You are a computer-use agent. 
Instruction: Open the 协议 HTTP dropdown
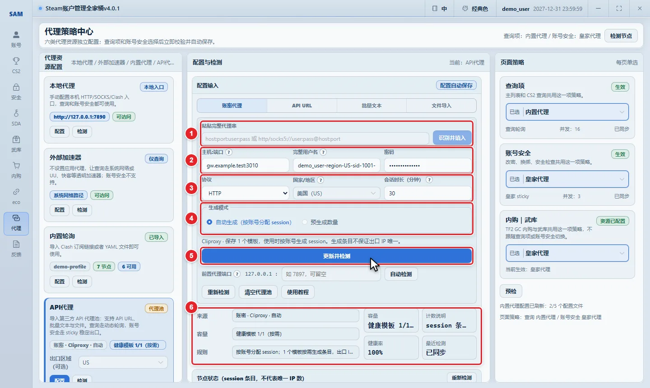[x=246, y=193]
